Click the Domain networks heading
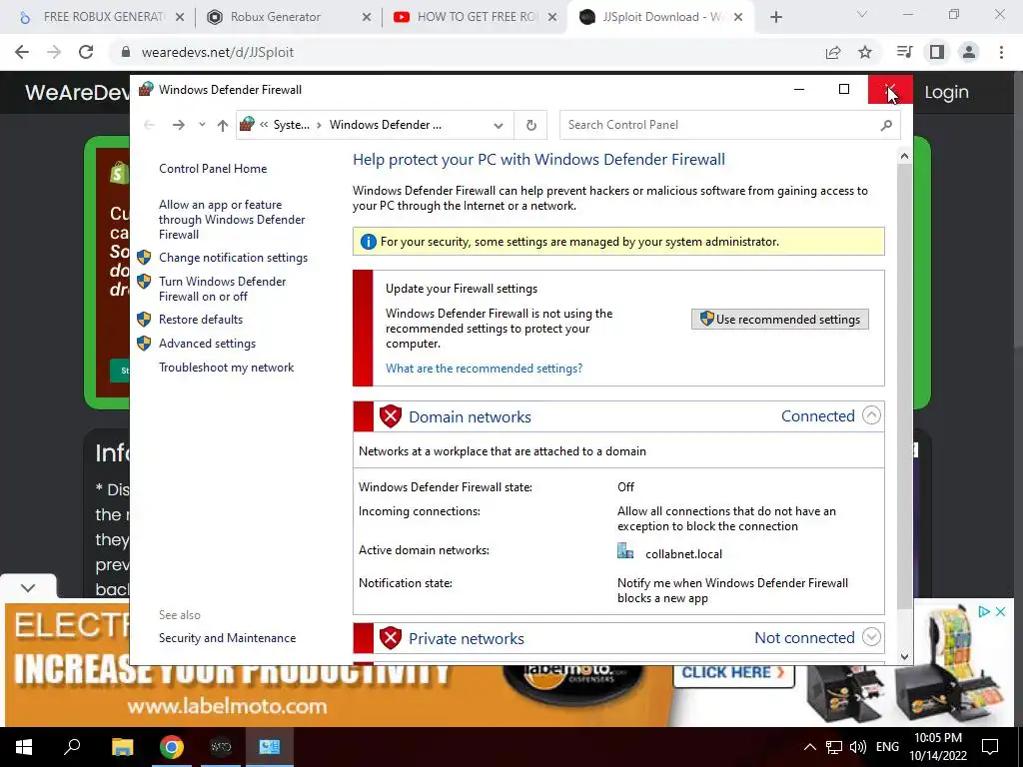Screen dimensions: 1023x767 coord(470,416)
